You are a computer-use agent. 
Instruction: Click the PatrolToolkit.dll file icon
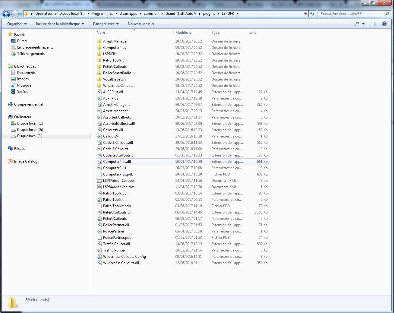(99, 193)
